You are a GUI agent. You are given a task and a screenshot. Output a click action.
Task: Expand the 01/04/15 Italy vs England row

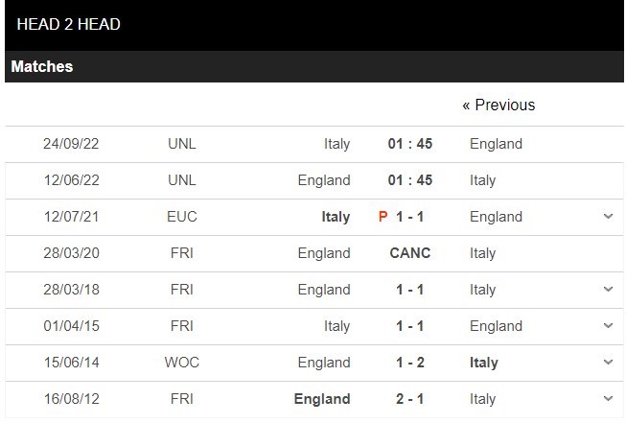608,325
